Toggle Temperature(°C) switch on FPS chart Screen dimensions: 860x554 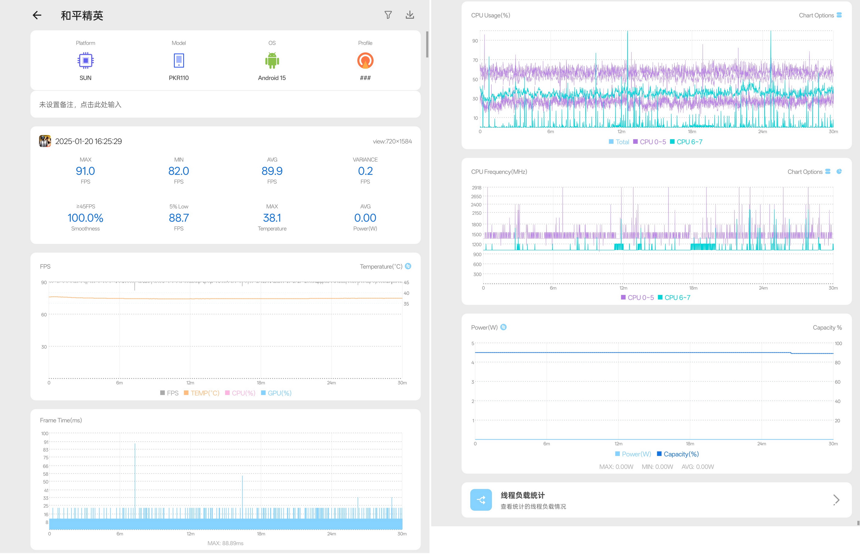408,266
